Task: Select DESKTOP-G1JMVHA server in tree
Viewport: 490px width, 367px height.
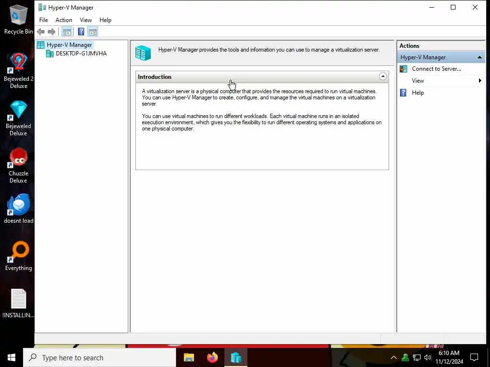Action: [81, 54]
